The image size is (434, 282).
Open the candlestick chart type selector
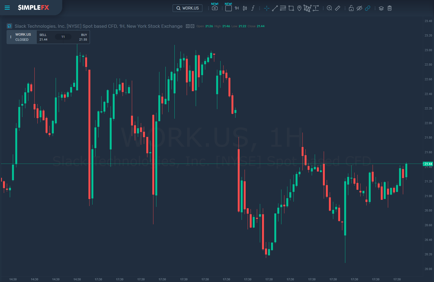[245, 8]
